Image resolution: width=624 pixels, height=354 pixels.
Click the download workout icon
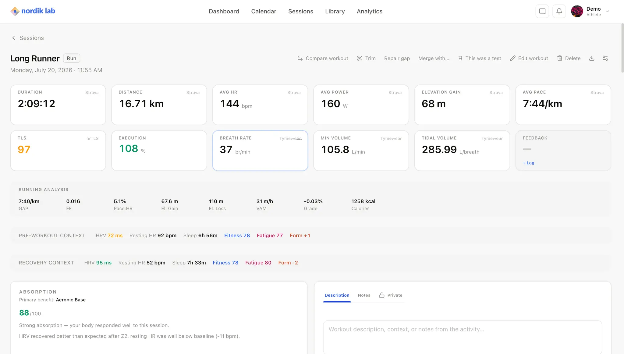[x=592, y=58]
